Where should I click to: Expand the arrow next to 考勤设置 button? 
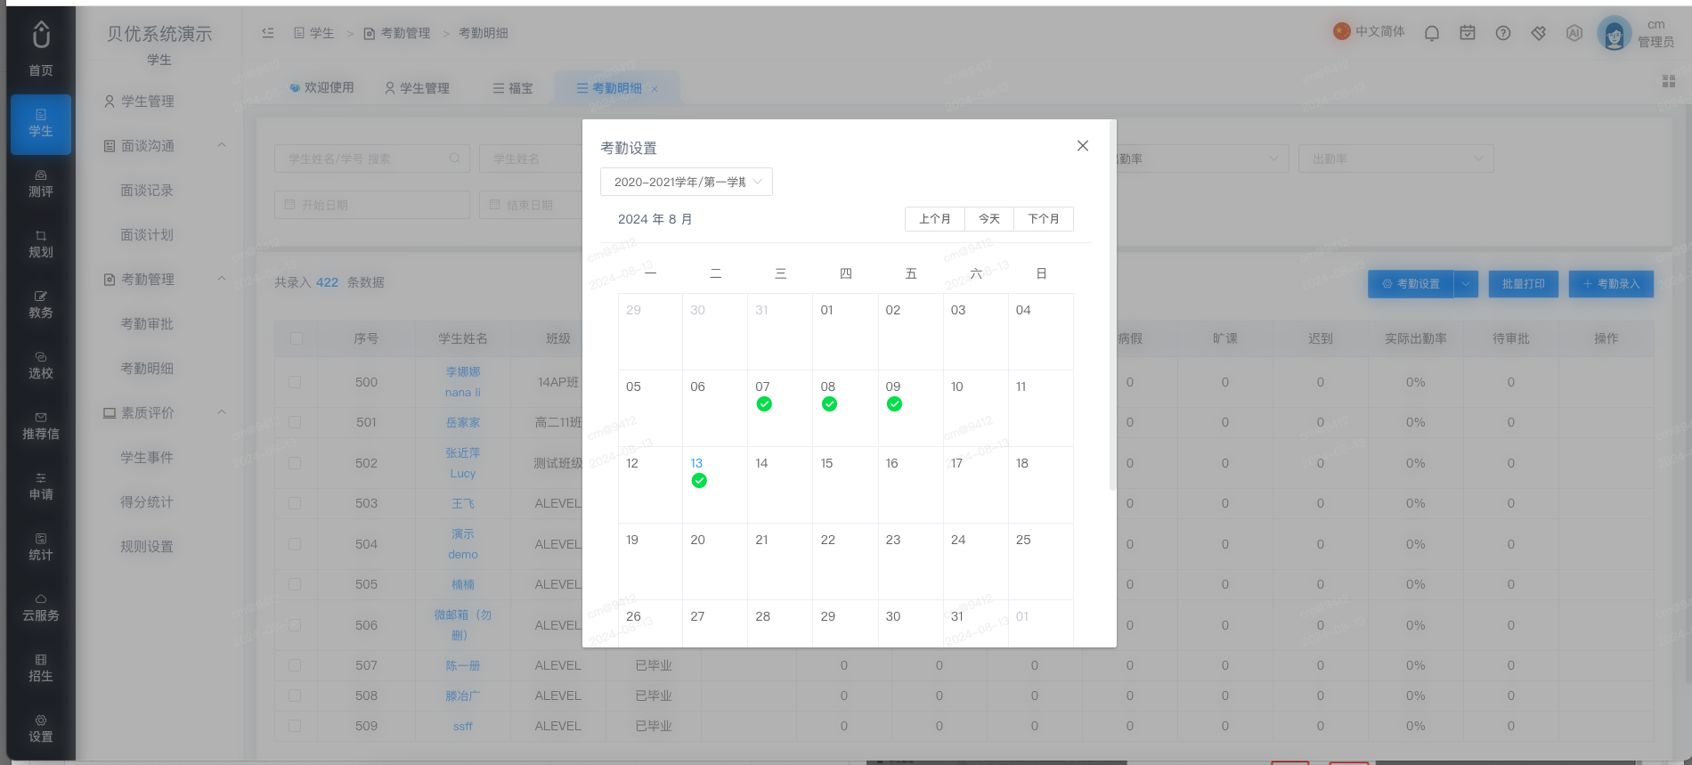[1466, 284]
